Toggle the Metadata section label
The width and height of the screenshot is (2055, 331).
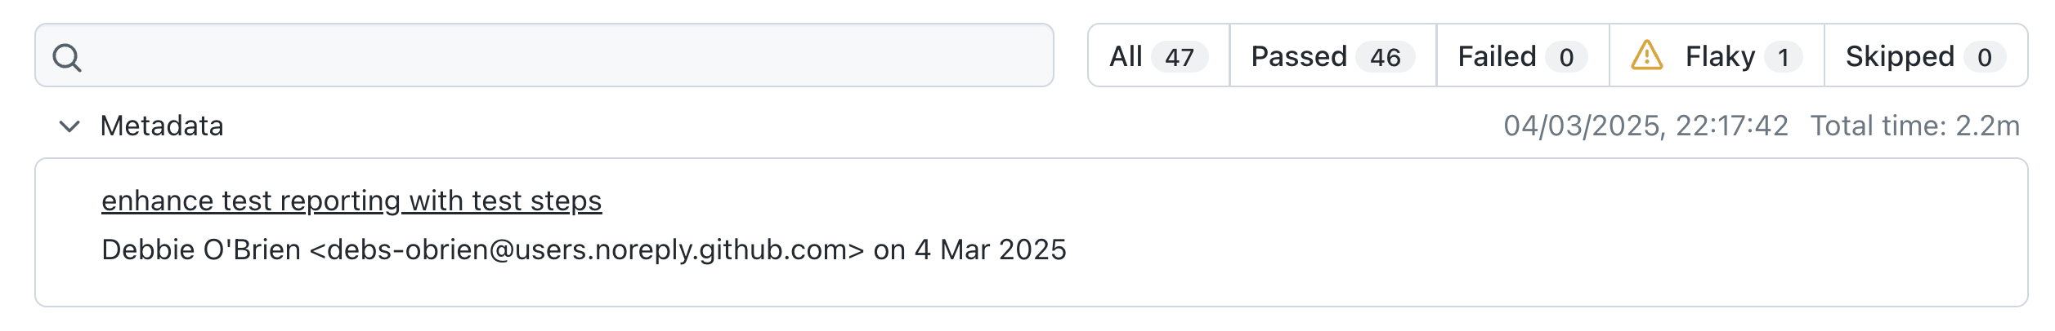(162, 126)
